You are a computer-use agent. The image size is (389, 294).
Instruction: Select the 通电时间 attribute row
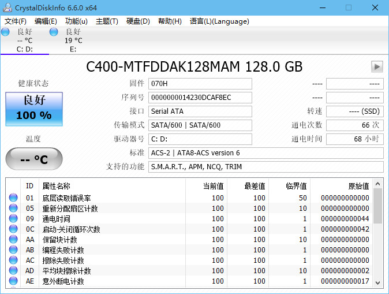point(189,219)
